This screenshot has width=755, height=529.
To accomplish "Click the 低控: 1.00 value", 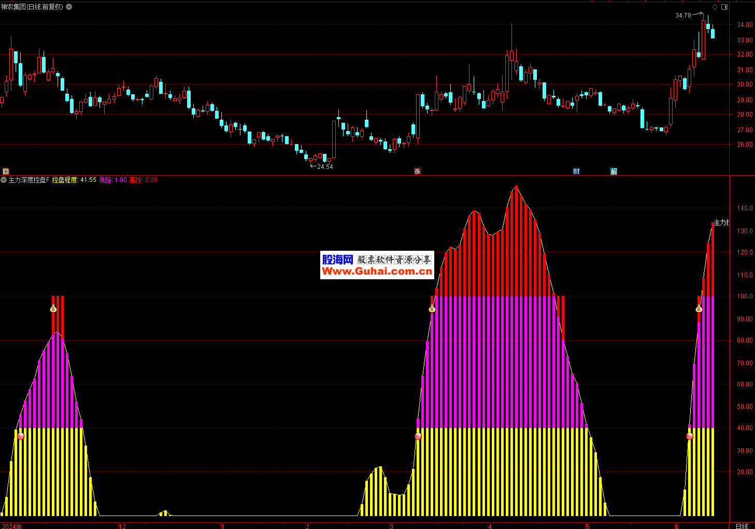I will click(113, 180).
